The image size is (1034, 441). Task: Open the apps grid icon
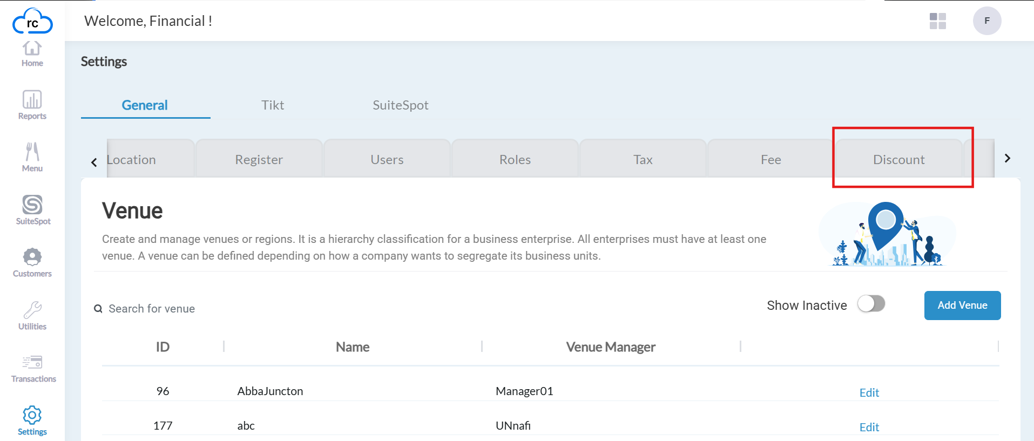click(938, 21)
